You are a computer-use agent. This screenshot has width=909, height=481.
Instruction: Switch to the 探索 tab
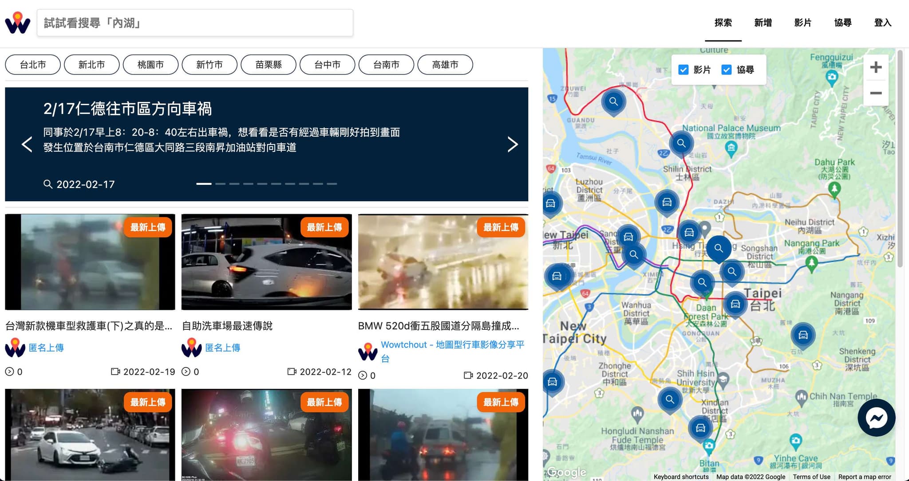point(723,22)
